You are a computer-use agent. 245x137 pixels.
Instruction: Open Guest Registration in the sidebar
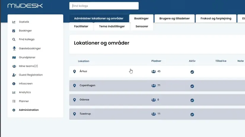(x=31, y=75)
